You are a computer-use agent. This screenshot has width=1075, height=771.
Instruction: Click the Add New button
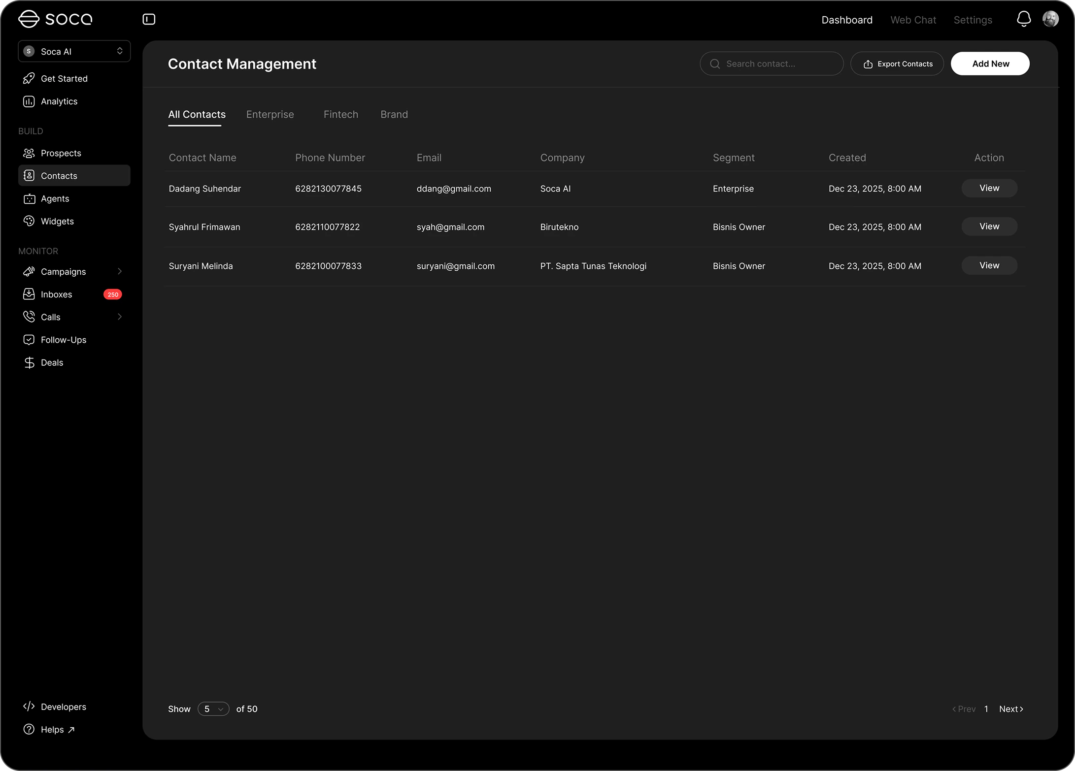990,64
